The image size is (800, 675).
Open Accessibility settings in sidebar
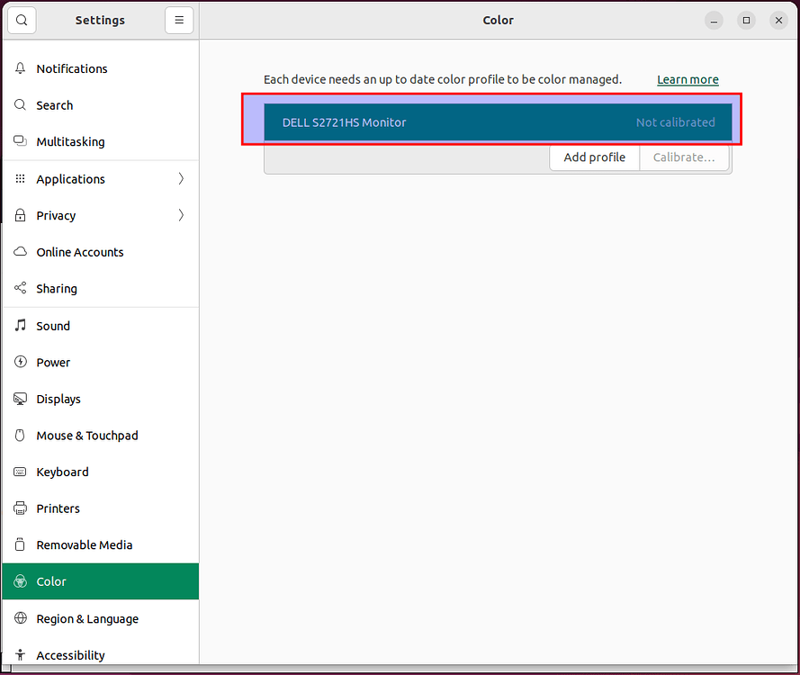tap(70, 655)
